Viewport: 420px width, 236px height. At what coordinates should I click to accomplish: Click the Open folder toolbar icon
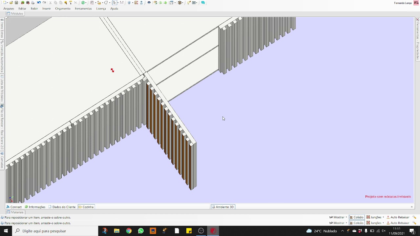coord(11,3)
